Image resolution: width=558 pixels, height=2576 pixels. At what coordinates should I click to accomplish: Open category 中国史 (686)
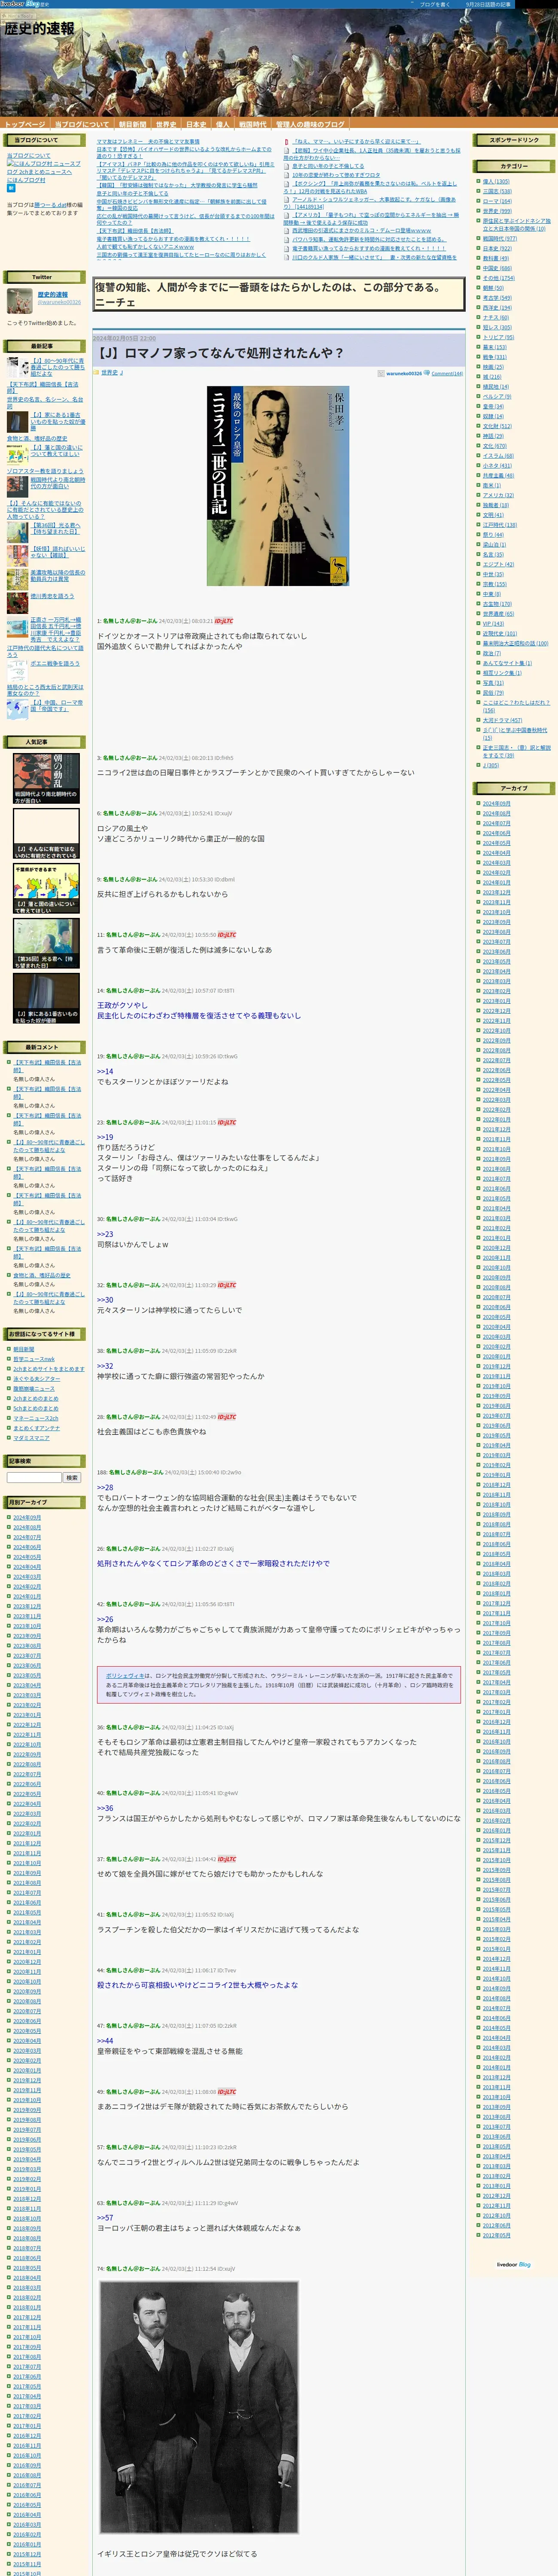[x=497, y=268]
